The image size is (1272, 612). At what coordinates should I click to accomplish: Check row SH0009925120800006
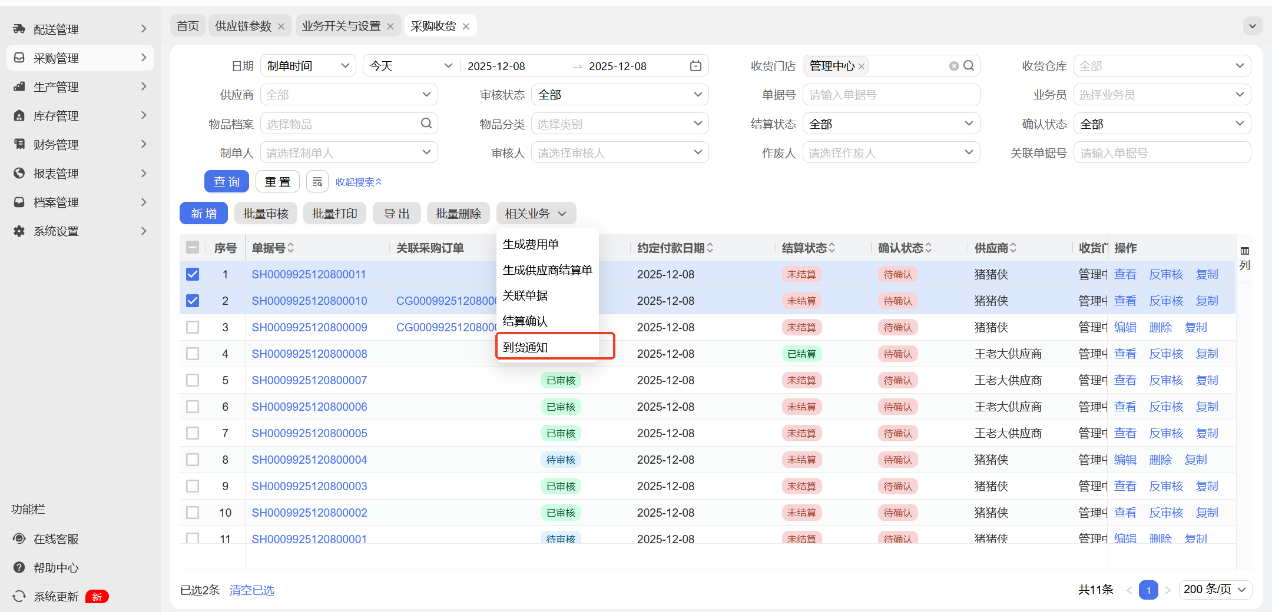(193, 407)
